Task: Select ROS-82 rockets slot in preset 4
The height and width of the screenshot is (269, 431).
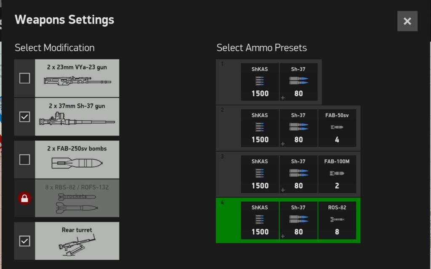Action: pos(337,220)
